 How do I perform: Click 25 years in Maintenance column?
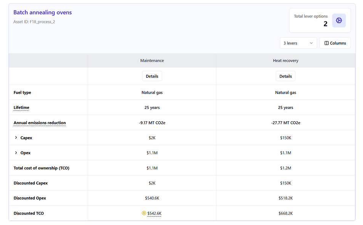(x=152, y=107)
